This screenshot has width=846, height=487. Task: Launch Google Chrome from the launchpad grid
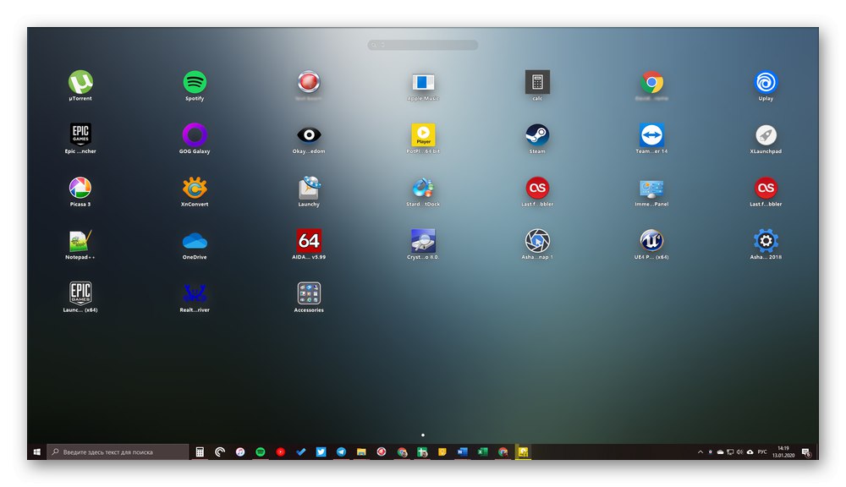(651, 83)
